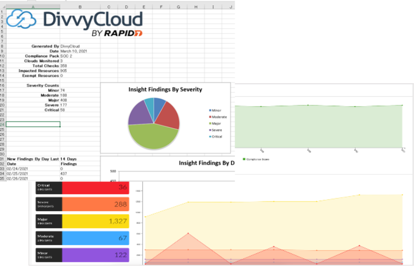Click the highlighted active cell A24

pyautogui.click(x=33, y=124)
